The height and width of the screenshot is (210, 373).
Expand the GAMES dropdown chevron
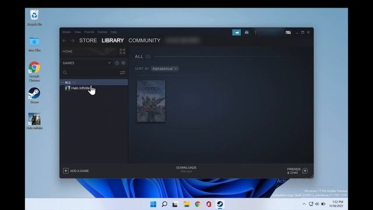click(x=110, y=63)
